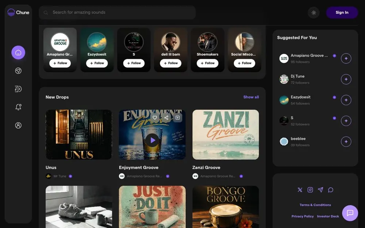The width and height of the screenshot is (365, 228).
Task: Add suggested Eazydoesit with plus
Action: coord(346,100)
